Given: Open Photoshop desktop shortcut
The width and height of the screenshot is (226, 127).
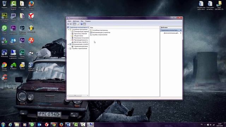Looking at the screenshot, I should click(4, 53).
